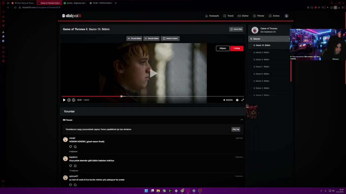Reply to baydixon's comment bubble icon
Screen dimensions: 346x194
75,166
